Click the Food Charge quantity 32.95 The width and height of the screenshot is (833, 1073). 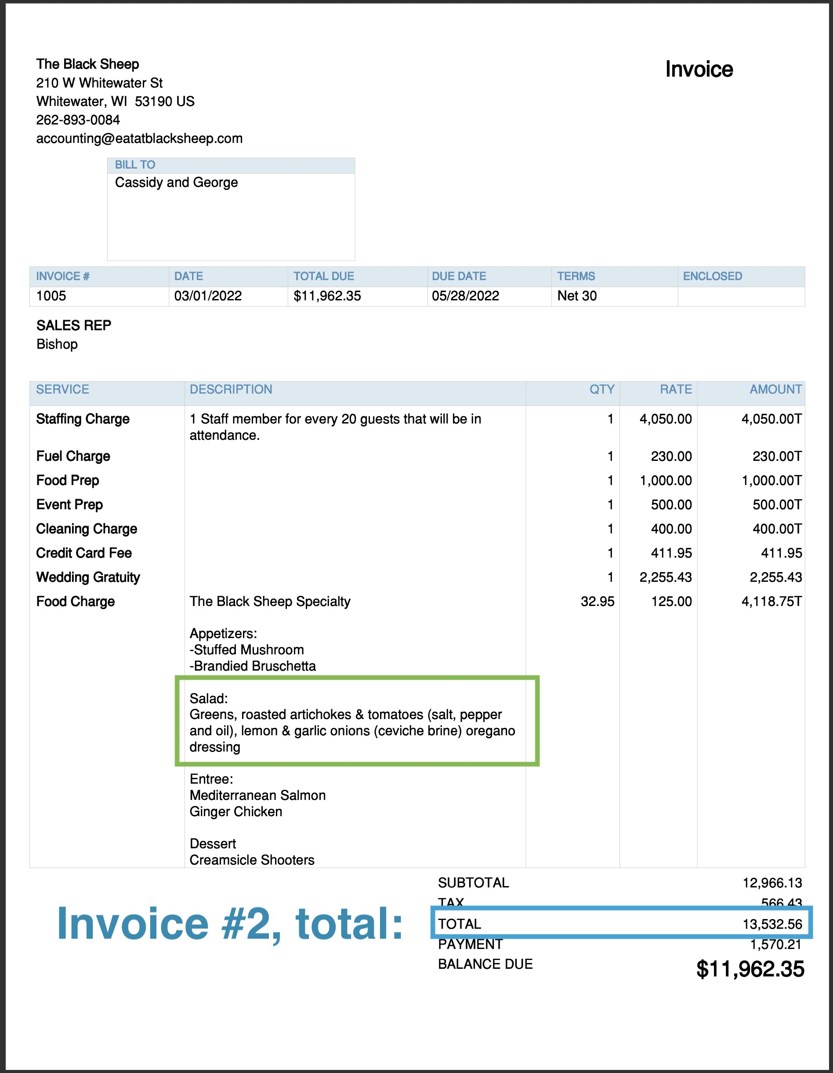597,601
